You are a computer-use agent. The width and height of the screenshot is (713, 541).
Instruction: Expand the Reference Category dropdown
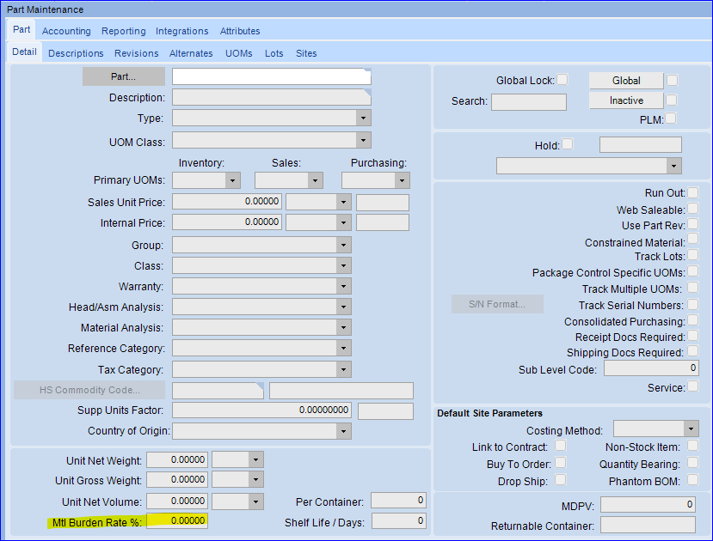(344, 348)
